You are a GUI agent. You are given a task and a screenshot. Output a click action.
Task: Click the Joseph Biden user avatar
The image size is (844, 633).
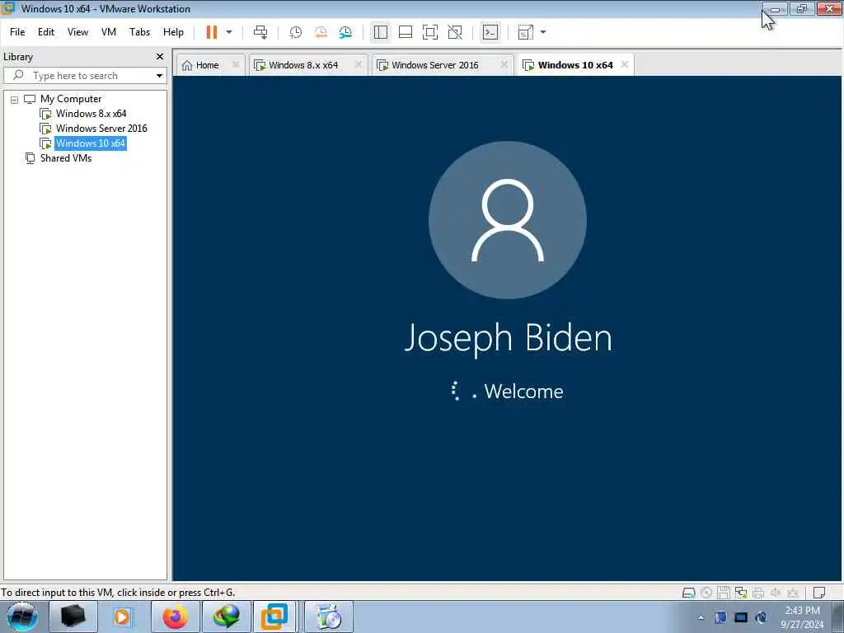tap(508, 219)
